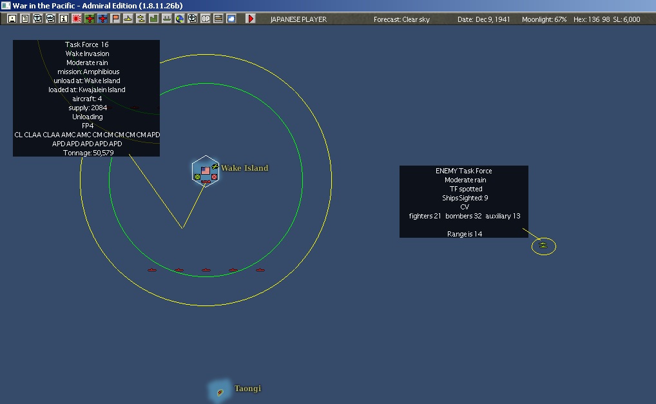Click the green industry building icon
656x404 pixels.
[x=154, y=19]
